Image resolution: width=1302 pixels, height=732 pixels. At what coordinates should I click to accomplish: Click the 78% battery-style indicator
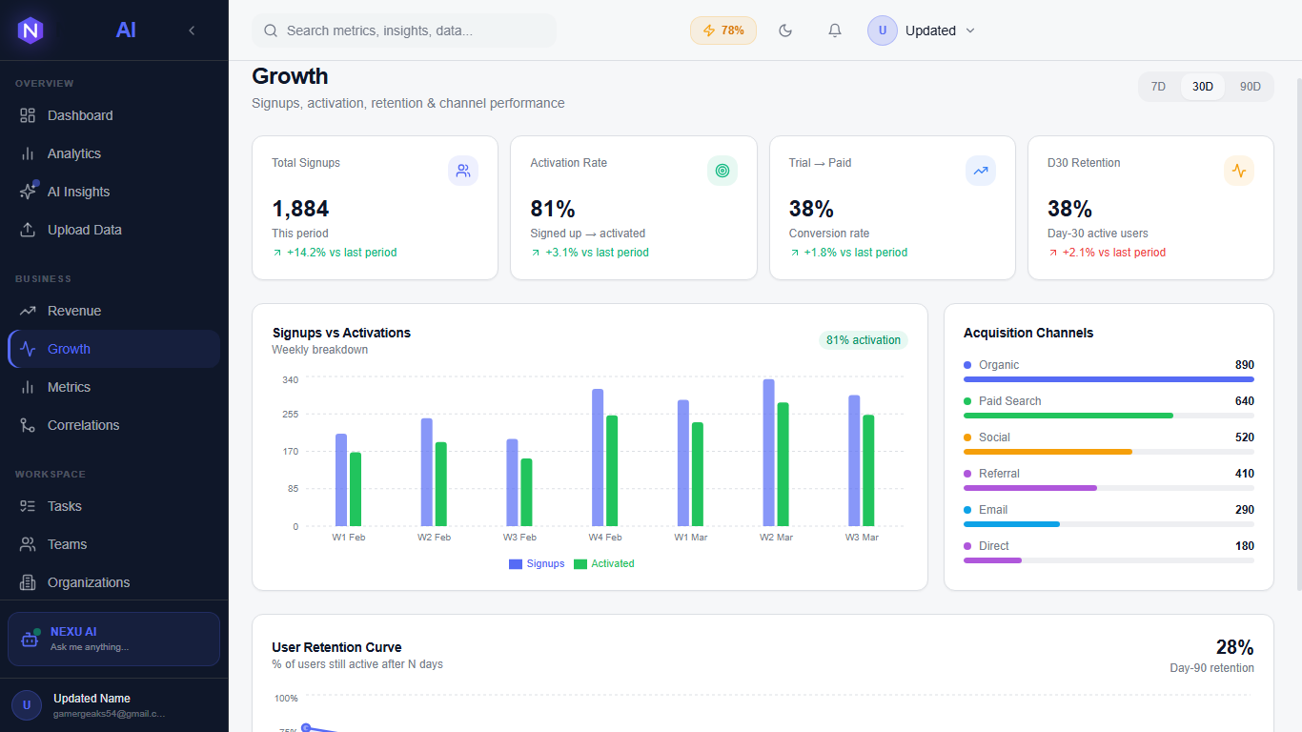click(x=722, y=30)
